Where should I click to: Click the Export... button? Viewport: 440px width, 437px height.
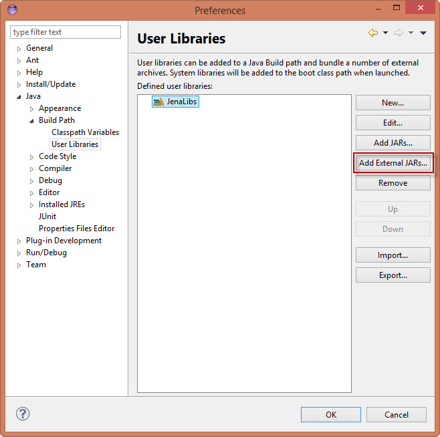tap(393, 275)
